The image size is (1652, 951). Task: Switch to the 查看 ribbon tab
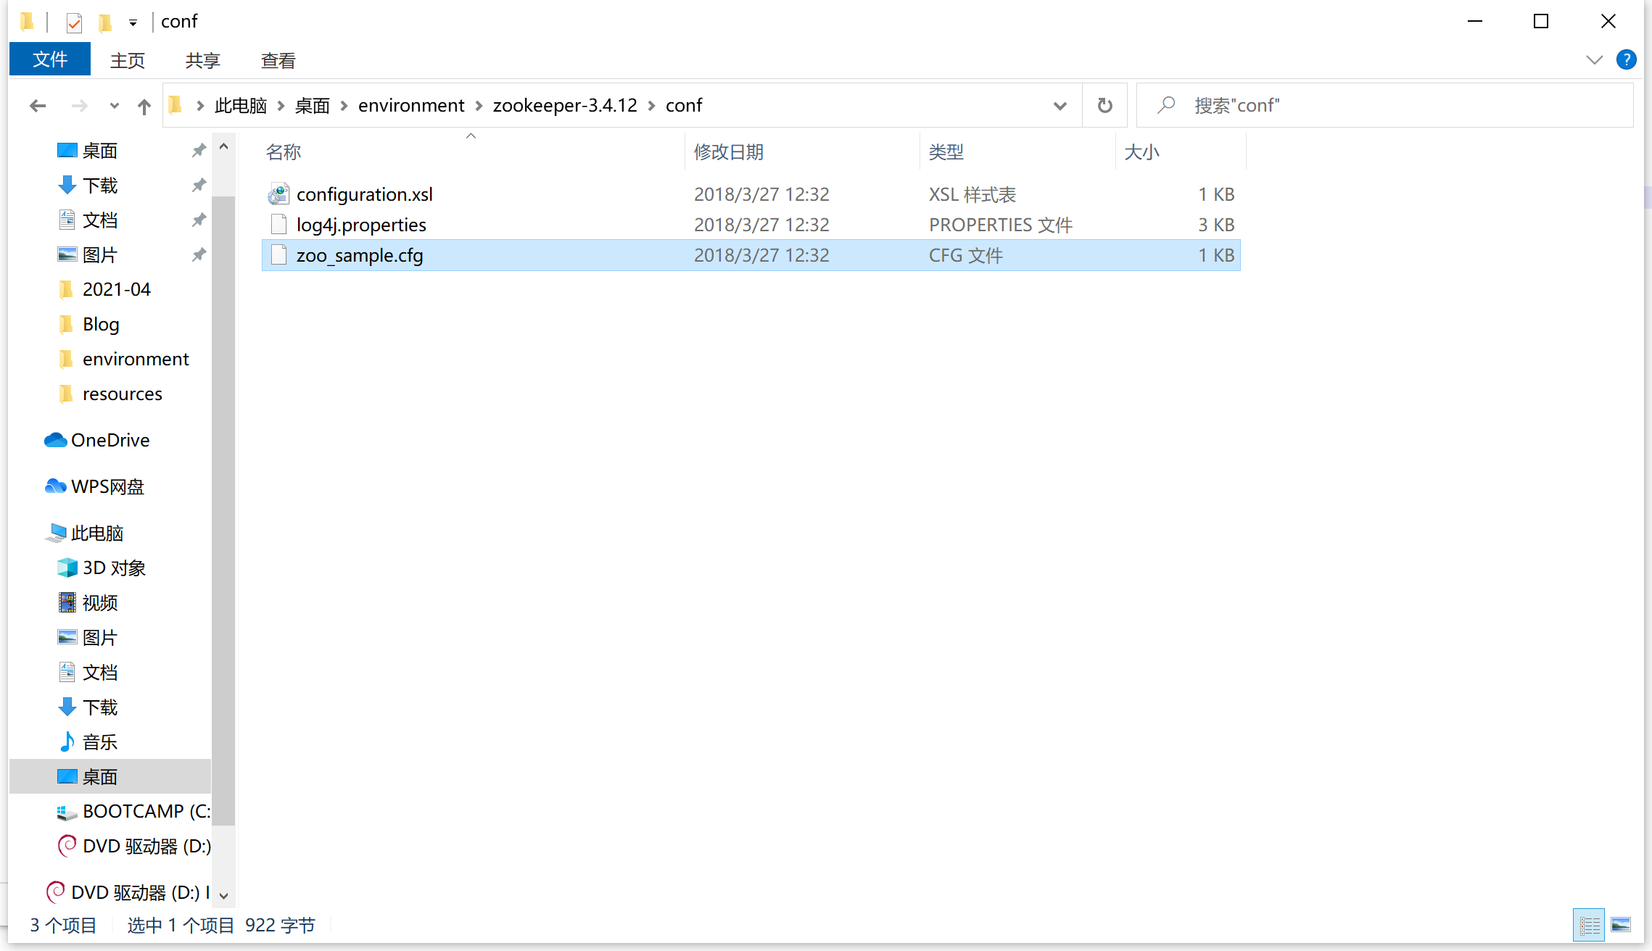click(x=278, y=60)
